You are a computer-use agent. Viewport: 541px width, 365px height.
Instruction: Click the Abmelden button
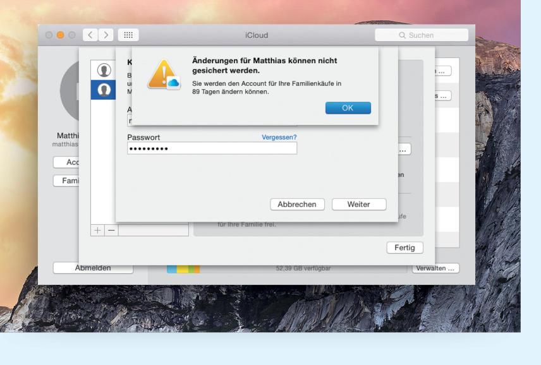(x=93, y=268)
